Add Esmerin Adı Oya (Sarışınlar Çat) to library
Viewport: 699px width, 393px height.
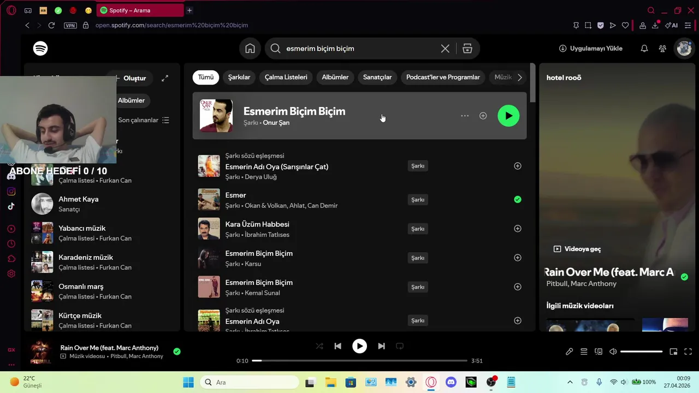[x=518, y=166]
